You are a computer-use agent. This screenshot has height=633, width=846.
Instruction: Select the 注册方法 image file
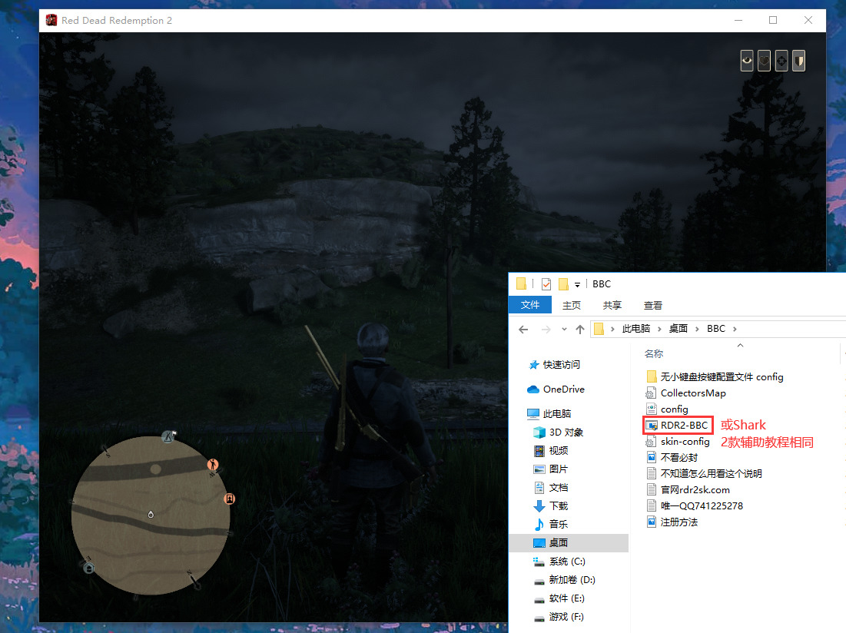(x=672, y=522)
